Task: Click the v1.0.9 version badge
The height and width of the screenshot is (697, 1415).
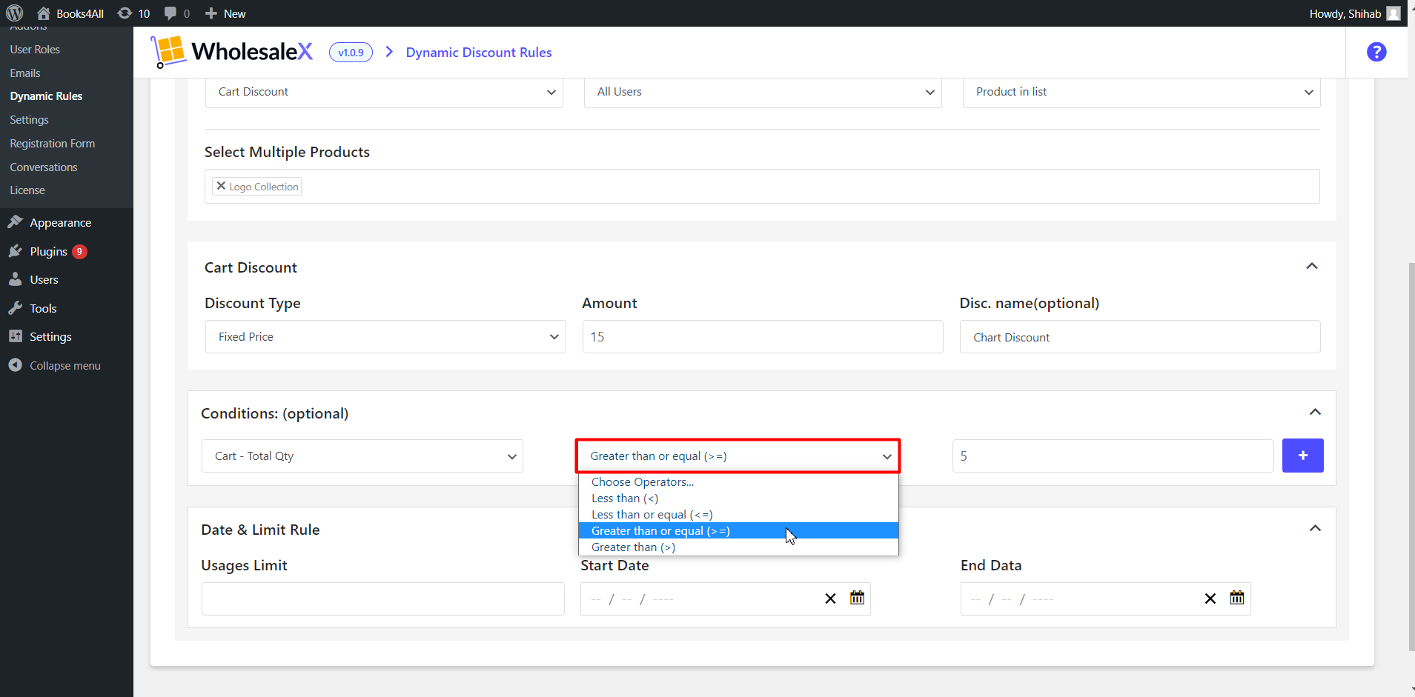Action: click(351, 53)
